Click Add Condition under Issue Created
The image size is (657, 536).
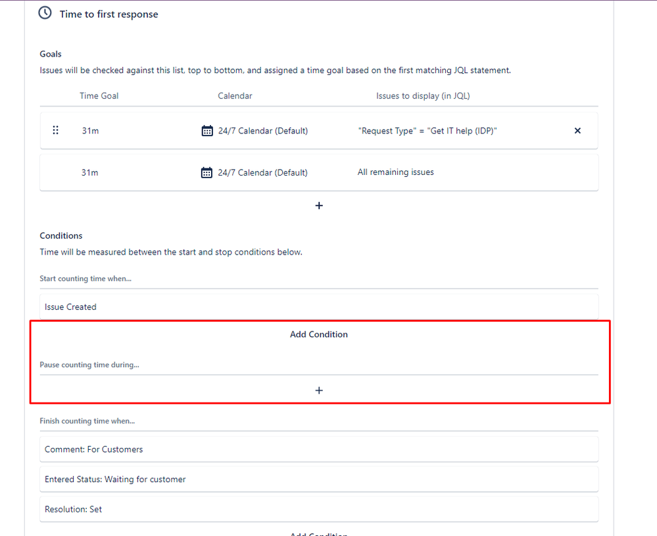pos(319,334)
